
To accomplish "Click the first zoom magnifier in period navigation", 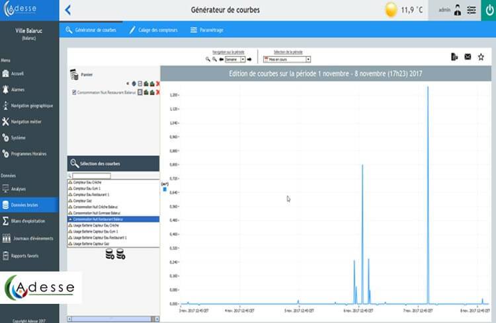I will point(208,59).
